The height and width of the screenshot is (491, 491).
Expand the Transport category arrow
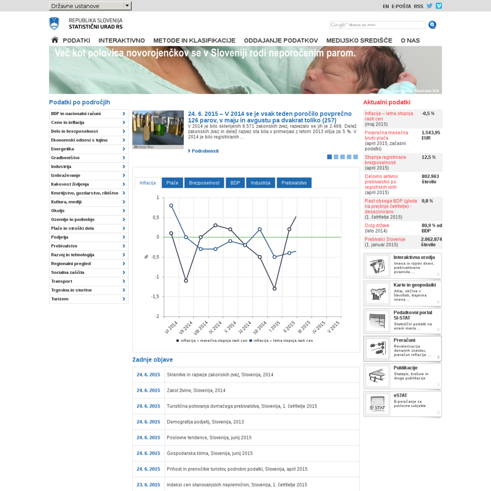point(124,281)
